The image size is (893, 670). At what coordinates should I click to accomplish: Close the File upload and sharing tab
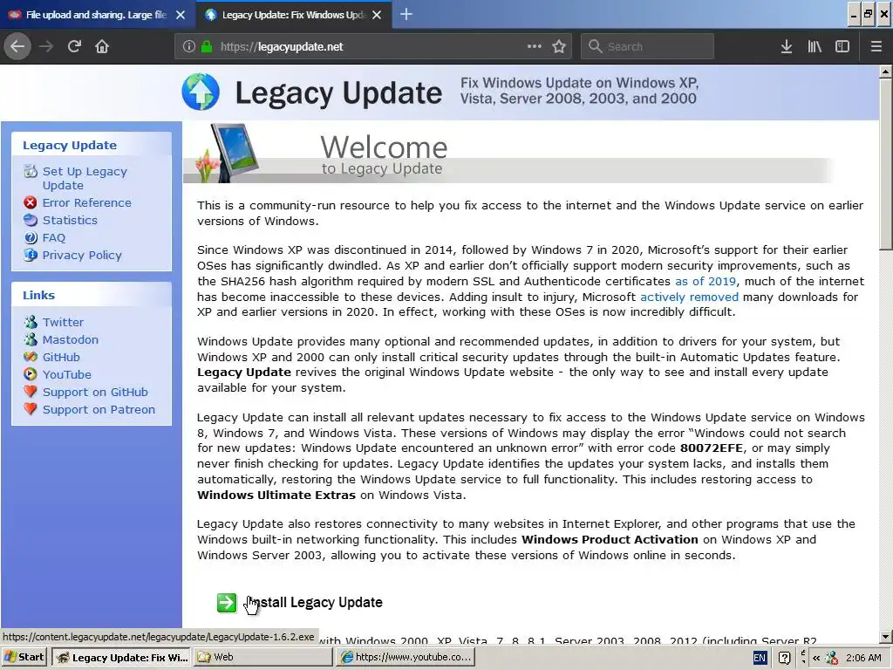[x=181, y=15]
